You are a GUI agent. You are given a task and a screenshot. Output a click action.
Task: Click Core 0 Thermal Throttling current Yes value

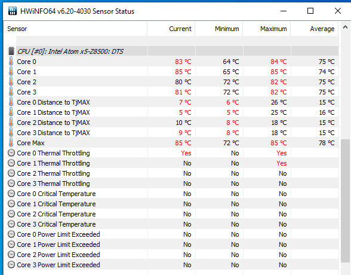click(186, 153)
